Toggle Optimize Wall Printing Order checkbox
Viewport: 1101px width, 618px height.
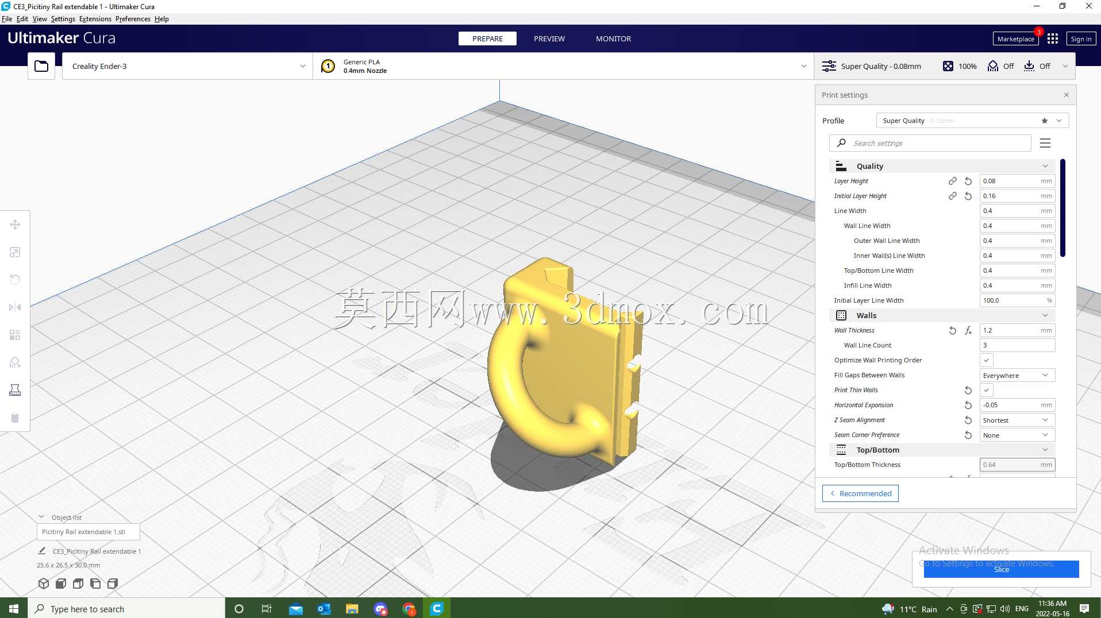pos(987,360)
